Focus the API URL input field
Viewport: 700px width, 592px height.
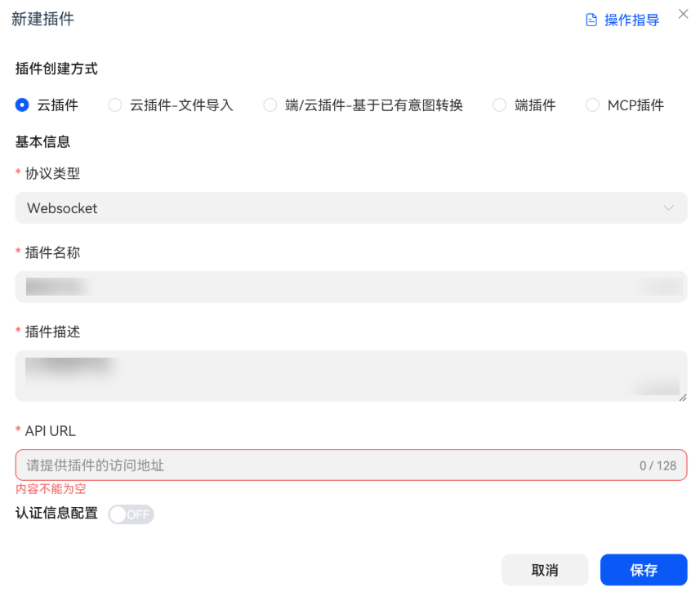click(327, 465)
